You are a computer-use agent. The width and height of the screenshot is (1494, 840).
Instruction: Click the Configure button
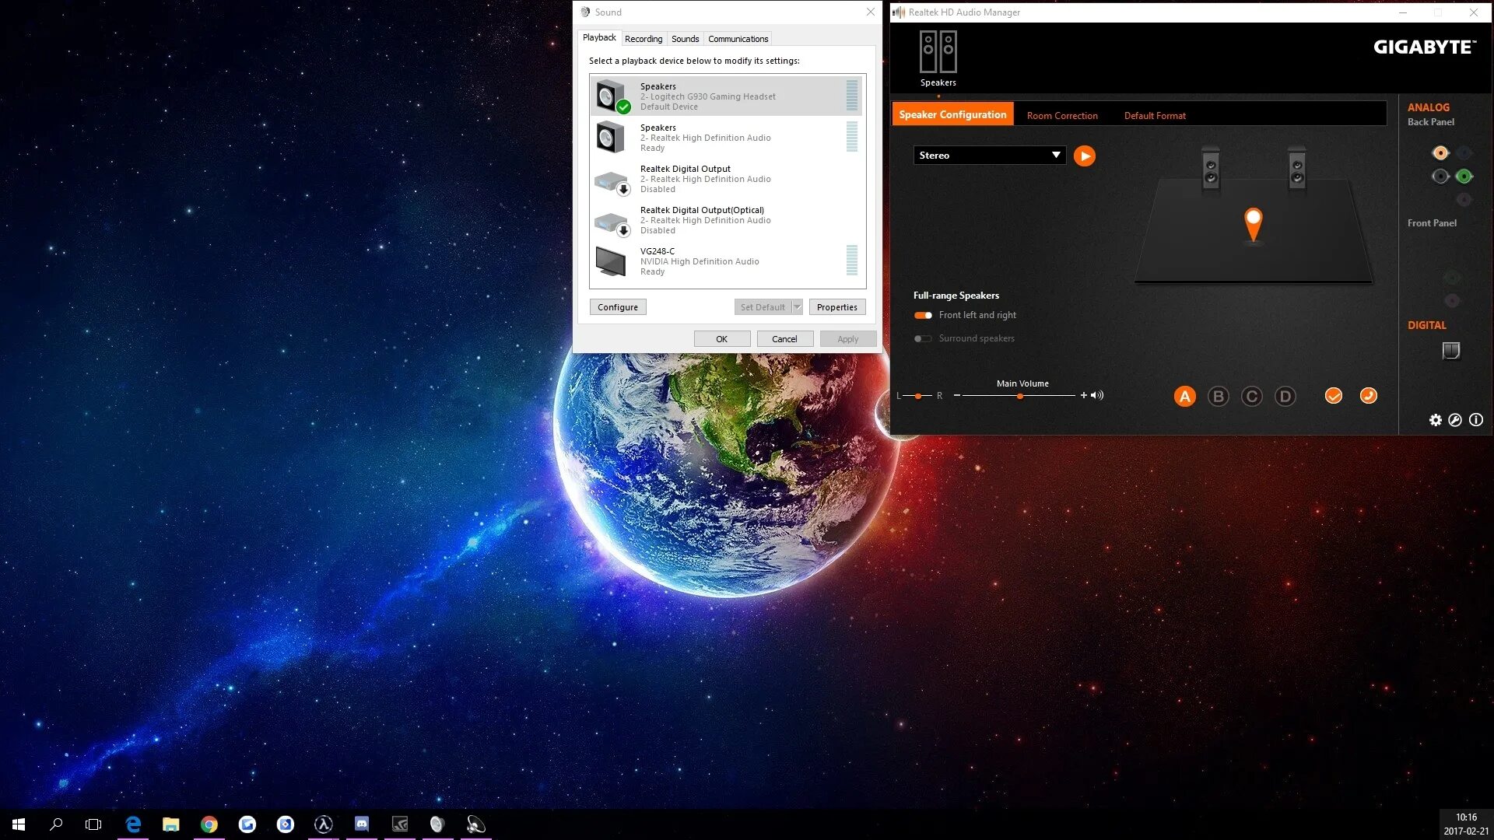tap(618, 307)
